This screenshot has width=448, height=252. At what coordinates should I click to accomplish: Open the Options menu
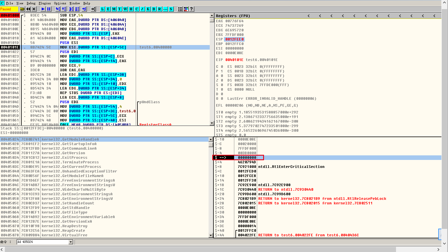click(60, 3)
